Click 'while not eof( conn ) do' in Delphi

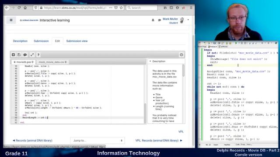[x=226, y=87]
